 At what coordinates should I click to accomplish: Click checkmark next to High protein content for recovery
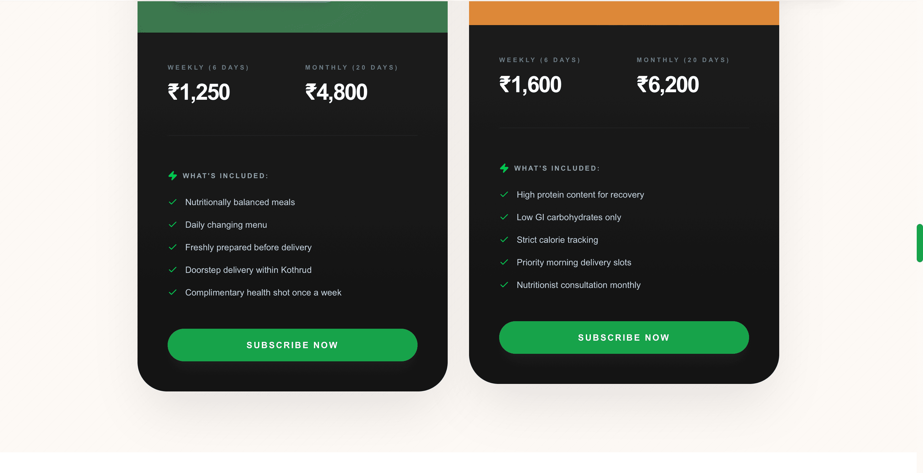504,194
